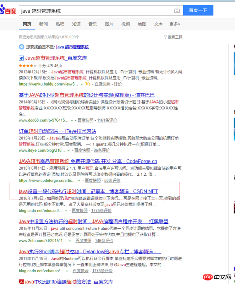Screen dimensions: 235x284
Task: Open 搜索工具 filter options
Action: click(x=175, y=37)
